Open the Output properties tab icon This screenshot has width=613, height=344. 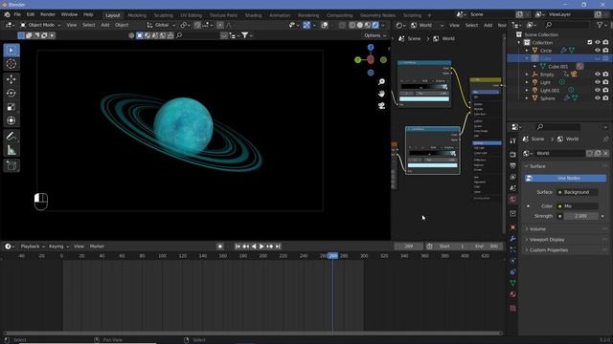pyautogui.click(x=513, y=165)
